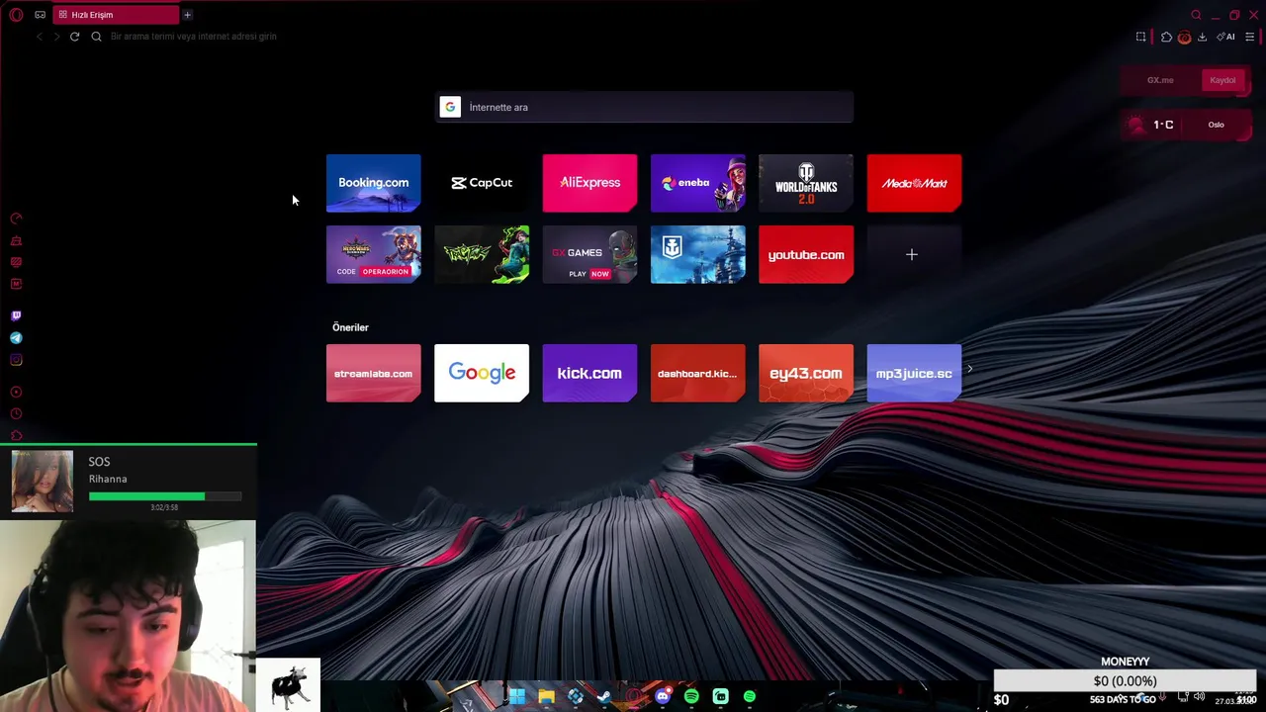Open extensions puzzle icon in the sidebar

pyautogui.click(x=16, y=435)
